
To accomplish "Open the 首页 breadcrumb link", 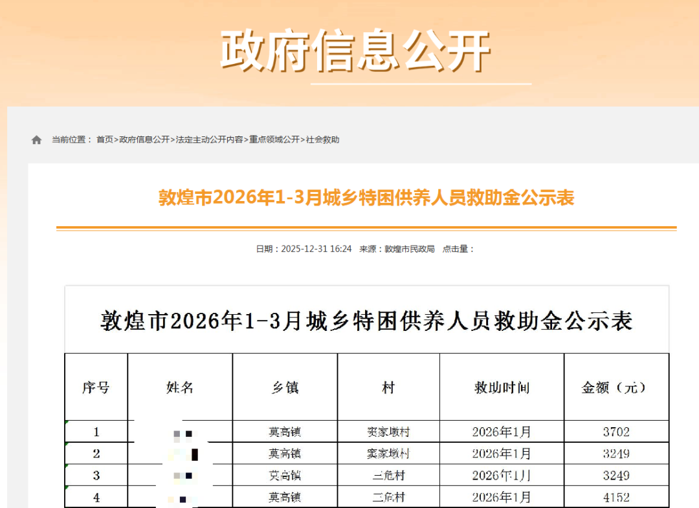I will point(104,140).
